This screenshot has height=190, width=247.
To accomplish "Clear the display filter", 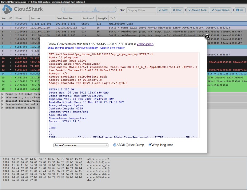I will tap(177, 10).
